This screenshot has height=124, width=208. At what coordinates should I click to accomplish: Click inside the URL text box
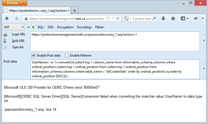pos(115,41)
